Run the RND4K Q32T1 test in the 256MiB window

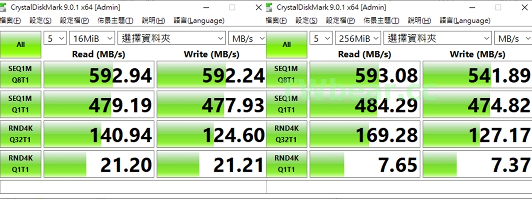(287, 134)
